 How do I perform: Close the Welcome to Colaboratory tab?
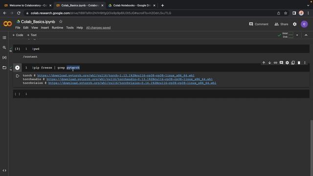click(50, 5)
